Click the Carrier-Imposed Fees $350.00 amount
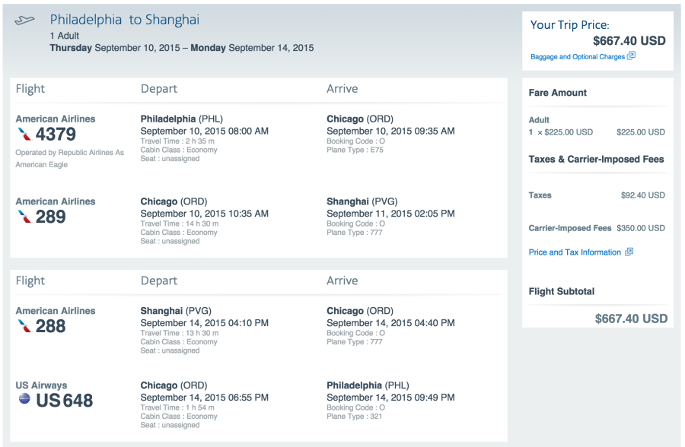This screenshot has height=447, width=685. click(x=641, y=228)
